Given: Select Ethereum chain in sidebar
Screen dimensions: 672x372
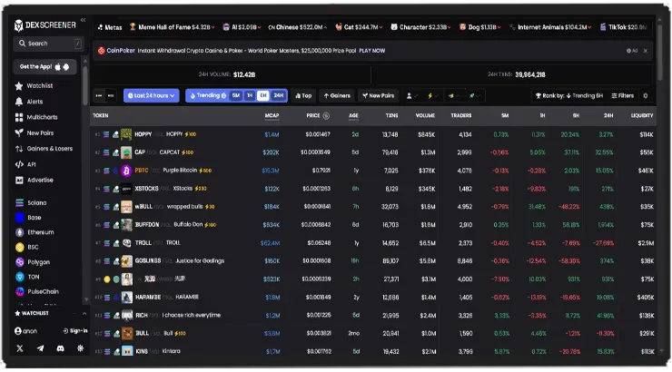Looking at the screenshot, I should pos(35,232).
